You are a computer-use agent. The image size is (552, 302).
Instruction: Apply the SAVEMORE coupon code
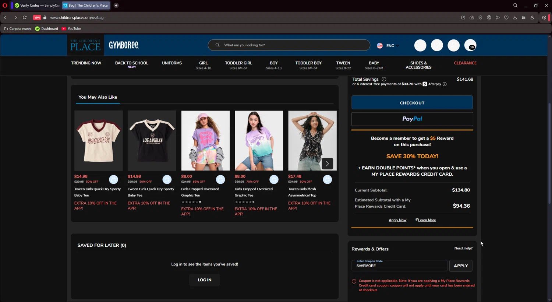click(x=461, y=266)
